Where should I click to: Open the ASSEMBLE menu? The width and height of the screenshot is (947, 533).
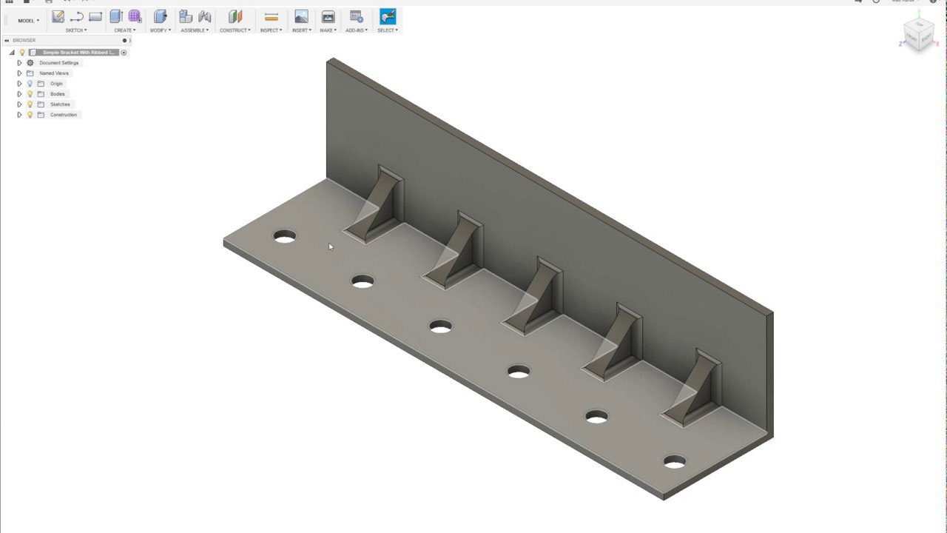(x=195, y=30)
